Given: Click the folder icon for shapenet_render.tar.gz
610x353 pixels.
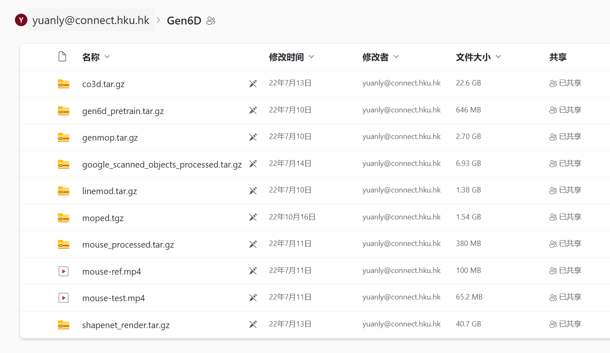Looking at the screenshot, I should point(63,324).
